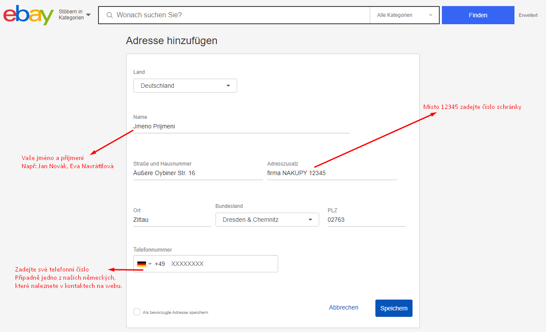Open the Bundesland dropdown Dresden & Chemnitz
The width and height of the screenshot is (546, 332).
tap(267, 220)
